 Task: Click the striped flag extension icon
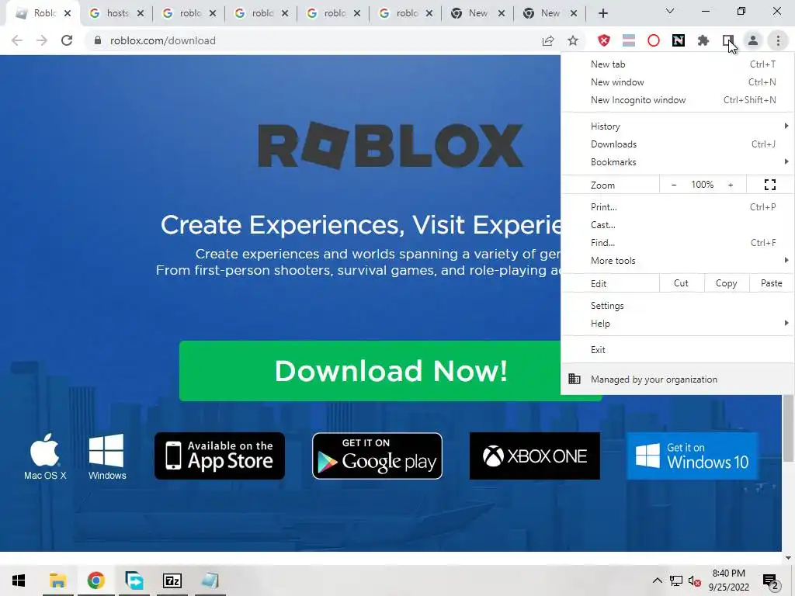point(629,40)
